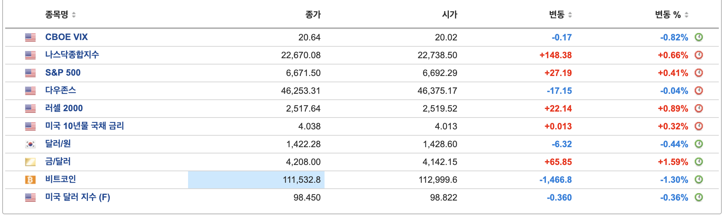
Task: Click the clock icon in CBOE VIX row
Action: (699, 37)
